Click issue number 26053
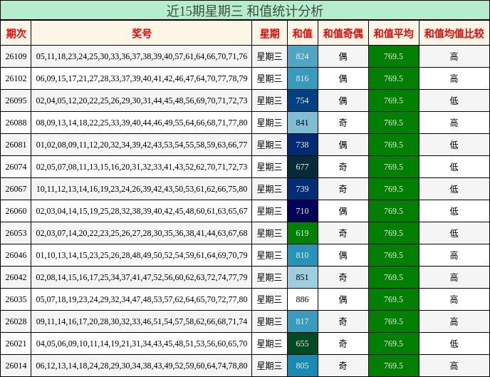490x377 pixels. (x=16, y=233)
